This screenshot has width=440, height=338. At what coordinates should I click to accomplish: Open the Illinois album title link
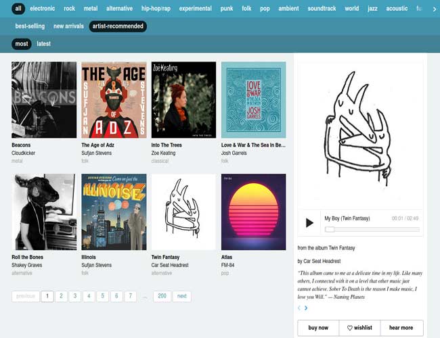[x=89, y=257]
